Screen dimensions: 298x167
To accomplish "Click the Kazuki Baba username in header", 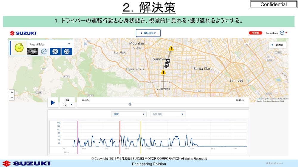I will pyautogui.click(x=272, y=33).
